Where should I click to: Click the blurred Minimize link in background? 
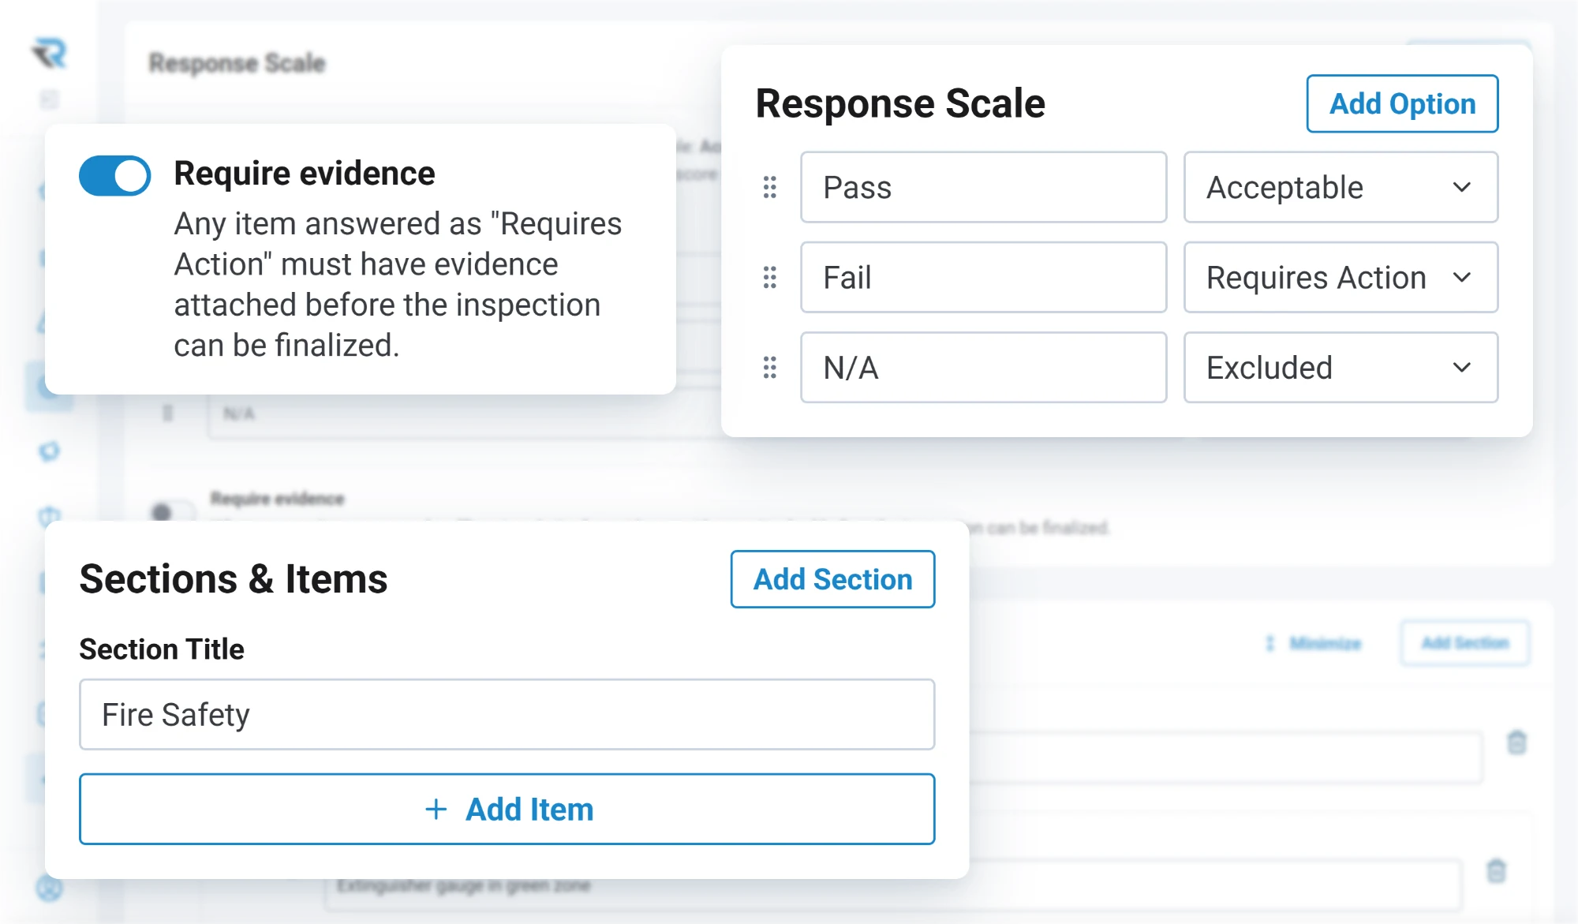tap(1314, 643)
